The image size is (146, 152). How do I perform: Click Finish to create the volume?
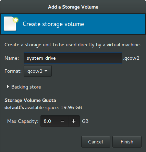tap(127, 142)
